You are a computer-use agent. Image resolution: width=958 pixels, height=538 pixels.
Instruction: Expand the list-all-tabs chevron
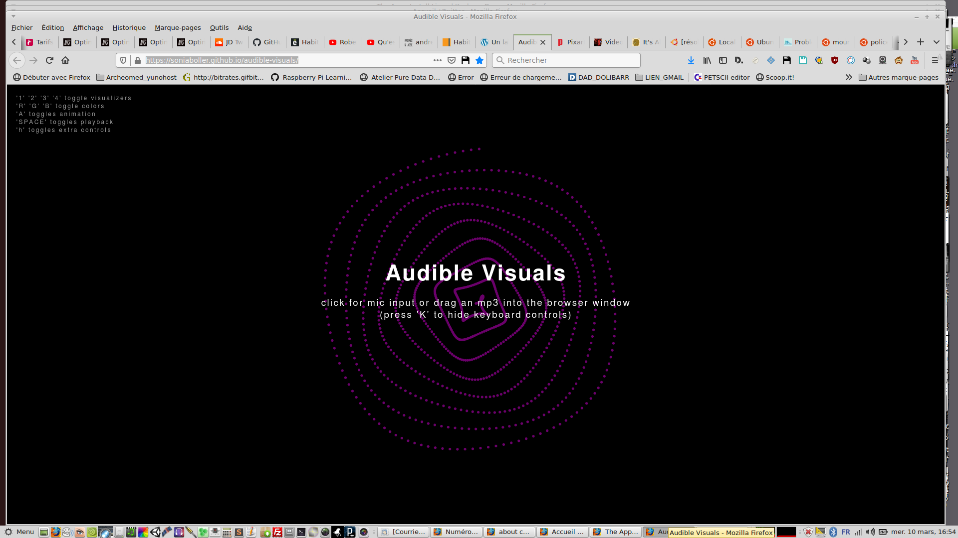pos(937,42)
